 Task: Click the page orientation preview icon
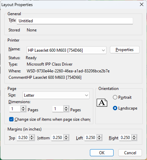(x=102, y=103)
